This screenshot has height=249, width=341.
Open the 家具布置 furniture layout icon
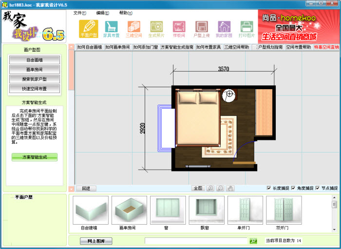pos(111,29)
